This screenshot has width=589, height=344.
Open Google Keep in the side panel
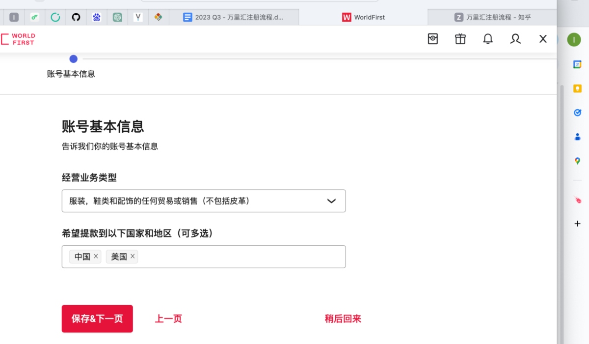point(577,88)
